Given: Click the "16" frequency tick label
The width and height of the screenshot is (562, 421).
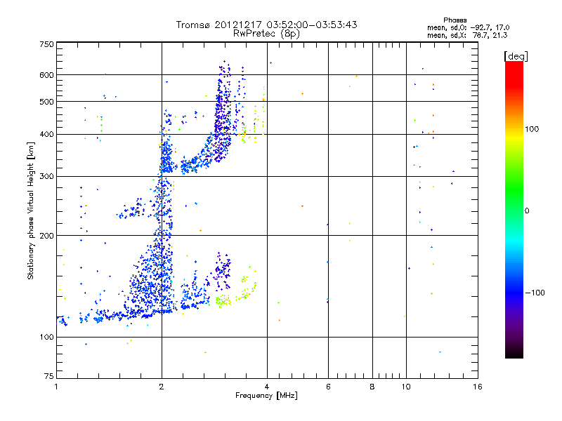Looking at the screenshot, I should 478,387.
